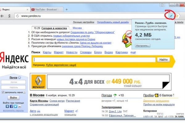Screen dimensions: 185x123
Task: Log in with VKontakte icon
Action: click(x=7, y=106)
